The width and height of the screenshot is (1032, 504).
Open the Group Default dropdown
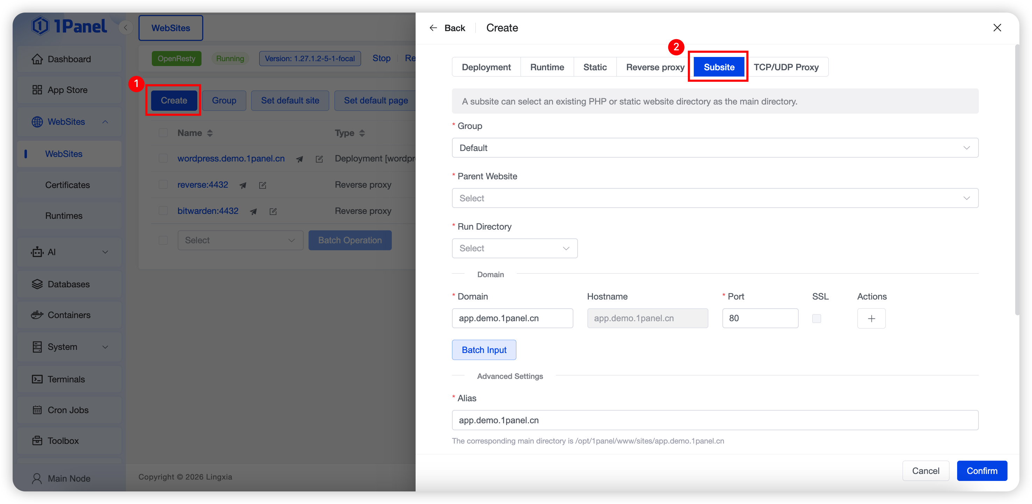coord(715,148)
